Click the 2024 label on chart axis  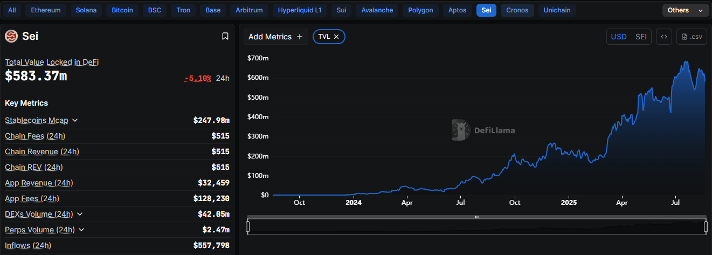(353, 203)
